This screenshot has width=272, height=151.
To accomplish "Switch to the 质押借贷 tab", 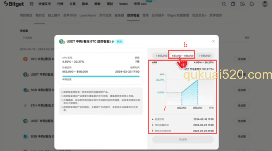I will [216, 15].
